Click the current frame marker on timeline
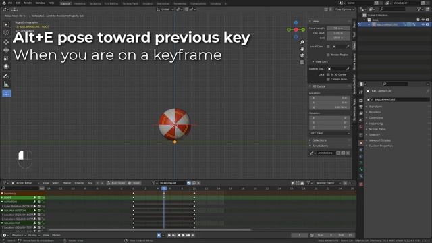Viewport: 432px width, 243px height. pyautogui.click(x=164, y=188)
